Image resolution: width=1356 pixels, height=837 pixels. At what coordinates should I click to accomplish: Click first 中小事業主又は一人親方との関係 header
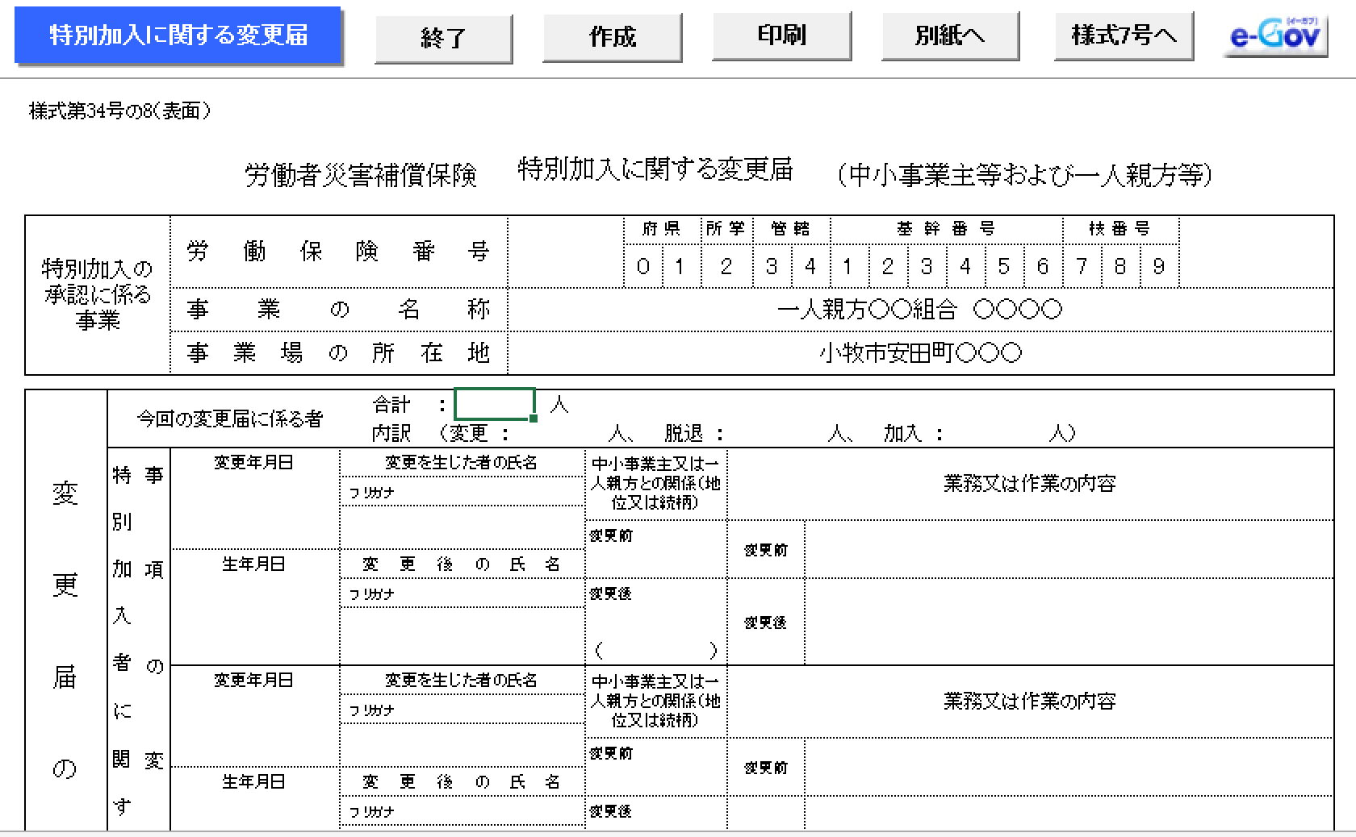click(655, 484)
